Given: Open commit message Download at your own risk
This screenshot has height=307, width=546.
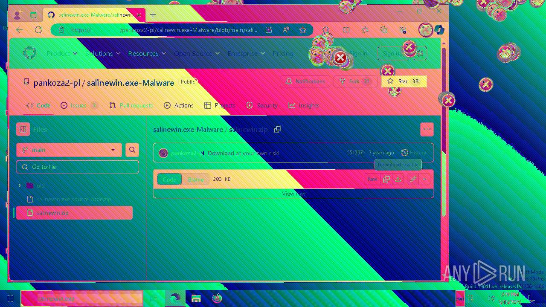Looking at the screenshot, I should 244,153.
